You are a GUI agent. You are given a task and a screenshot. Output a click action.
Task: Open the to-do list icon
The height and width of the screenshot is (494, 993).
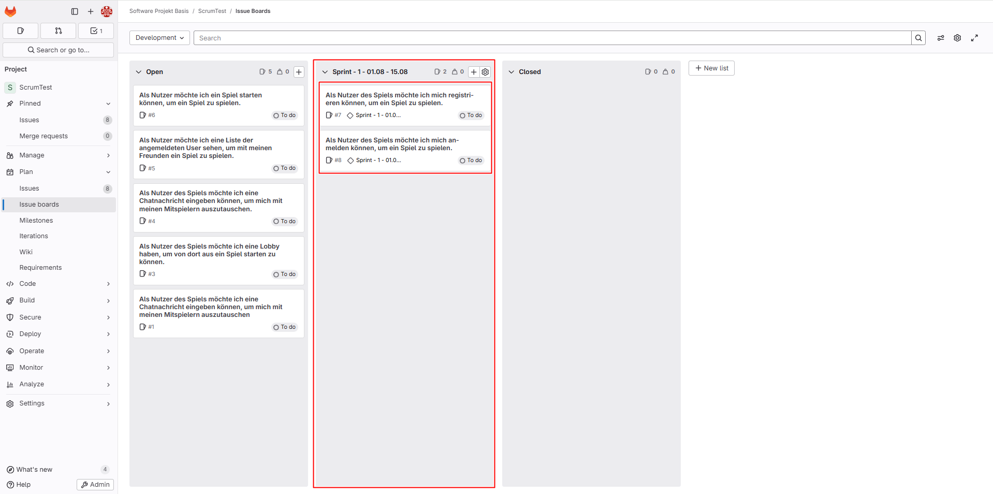click(x=96, y=31)
